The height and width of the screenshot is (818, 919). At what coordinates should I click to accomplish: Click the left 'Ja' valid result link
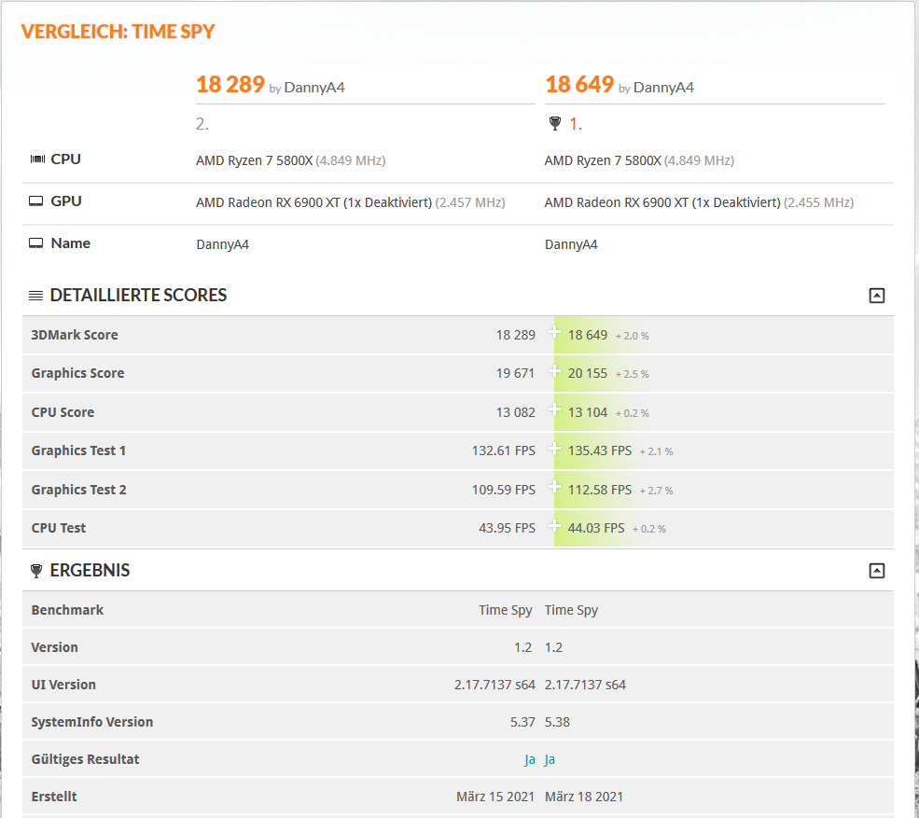(x=529, y=759)
